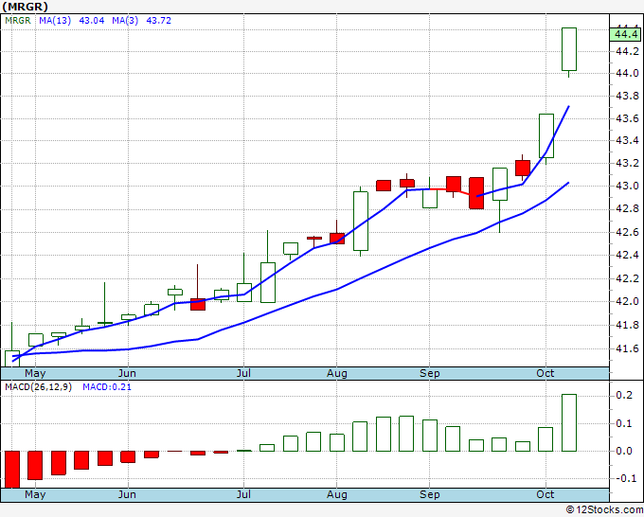
Task: Click the 43.0 price axis label
Action: pos(625,186)
